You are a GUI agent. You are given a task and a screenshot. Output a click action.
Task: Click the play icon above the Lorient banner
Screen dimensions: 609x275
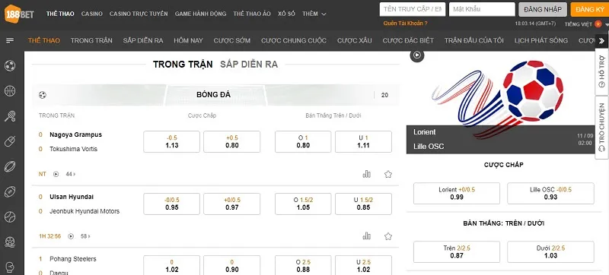click(416, 55)
